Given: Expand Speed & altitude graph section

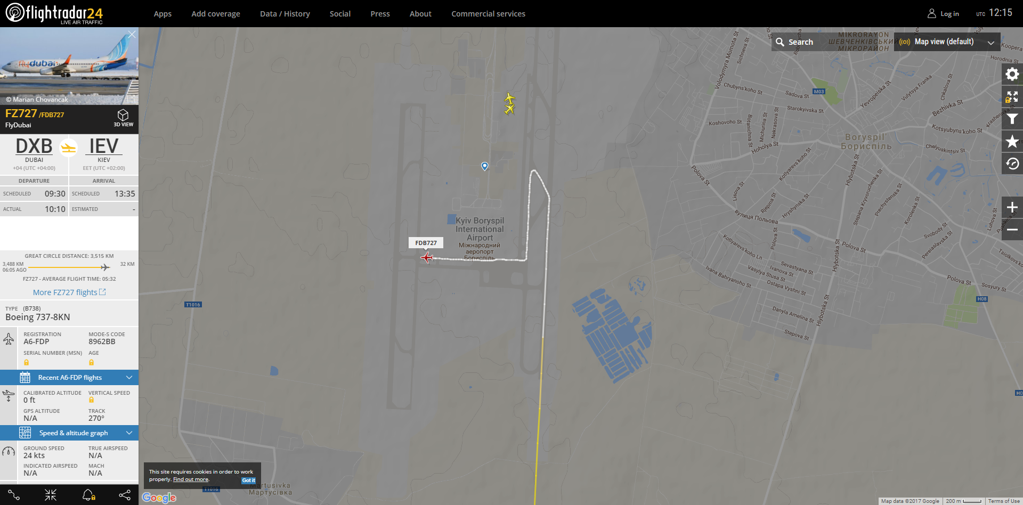Looking at the screenshot, I should tap(69, 433).
